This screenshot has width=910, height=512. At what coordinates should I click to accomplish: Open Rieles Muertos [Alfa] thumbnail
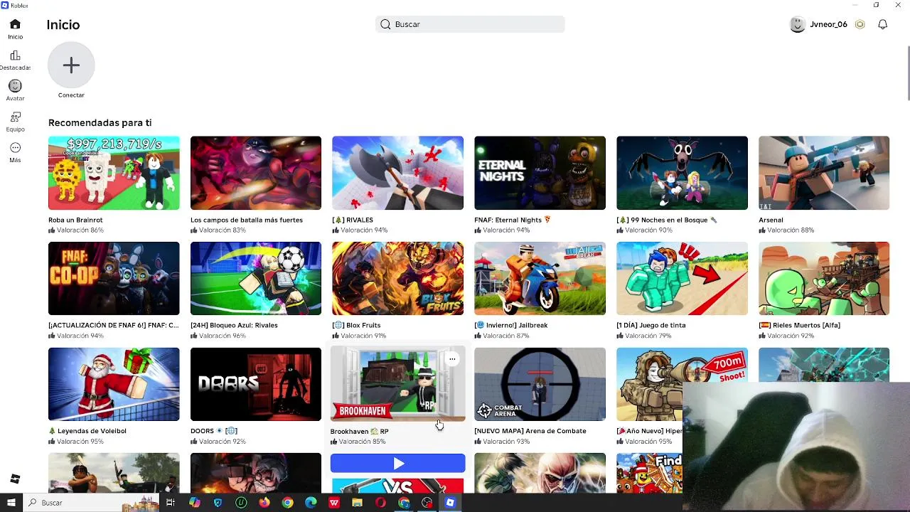[x=824, y=278]
